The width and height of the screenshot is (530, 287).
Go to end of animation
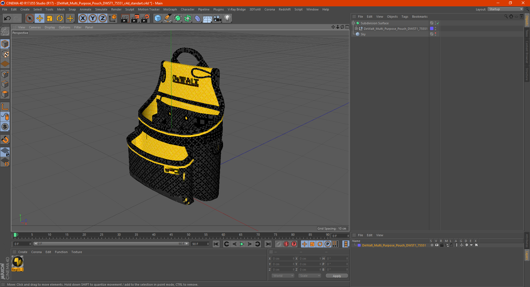pos(268,244)
